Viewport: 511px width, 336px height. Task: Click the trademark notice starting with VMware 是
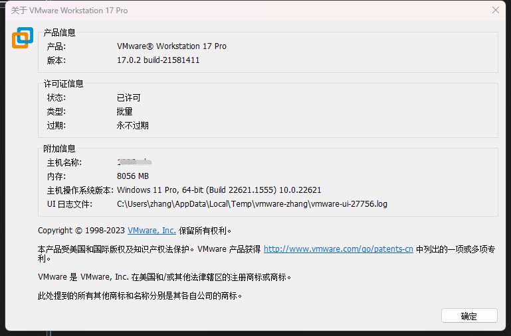pos(164,277)
